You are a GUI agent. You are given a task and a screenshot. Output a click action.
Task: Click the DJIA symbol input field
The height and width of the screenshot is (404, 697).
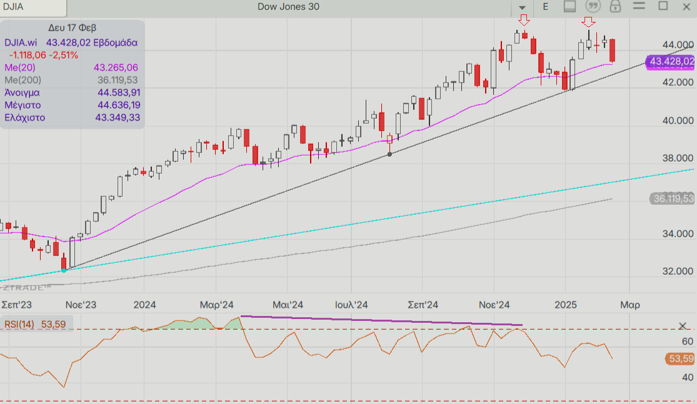pos(33,7)
